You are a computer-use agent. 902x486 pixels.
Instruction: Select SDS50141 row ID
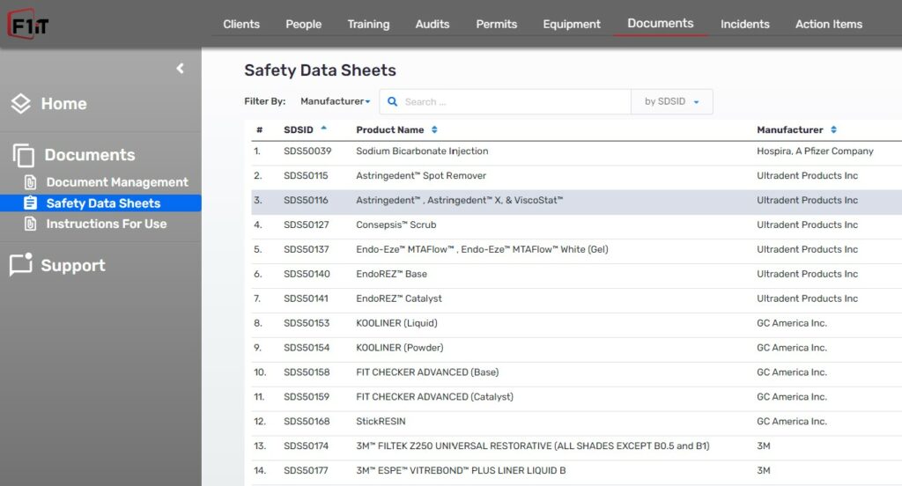pos(306,298)
